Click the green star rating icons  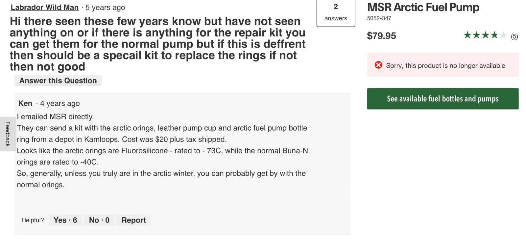point(485,35)
